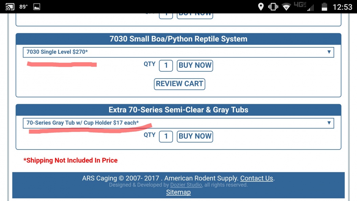Open the 7030 Single Level $270 dropdown

point(178,52)
